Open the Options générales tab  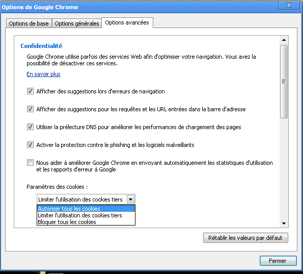click(77, 23)
